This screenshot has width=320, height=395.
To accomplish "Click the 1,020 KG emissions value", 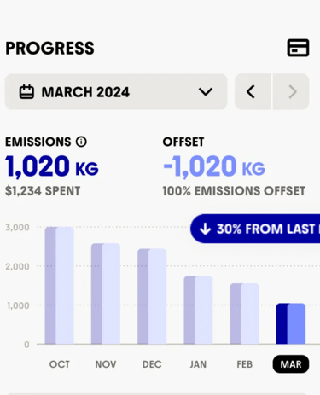I will pyautogui.click(x=52, y=166).
